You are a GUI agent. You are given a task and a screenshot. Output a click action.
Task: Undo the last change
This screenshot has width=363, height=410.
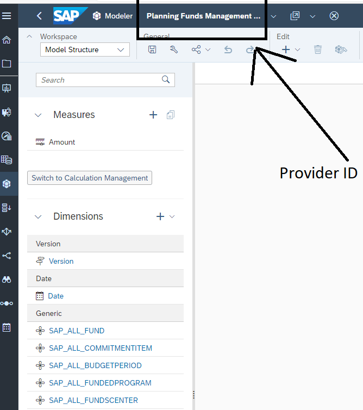pos(228,49)
